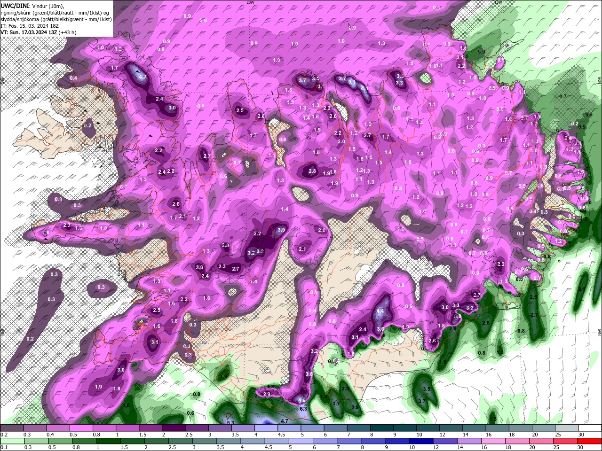
Task: Select the darkest green 1–1.5 swatch on the lower scale
Action: pyautogui.click(x=108, y=441)
